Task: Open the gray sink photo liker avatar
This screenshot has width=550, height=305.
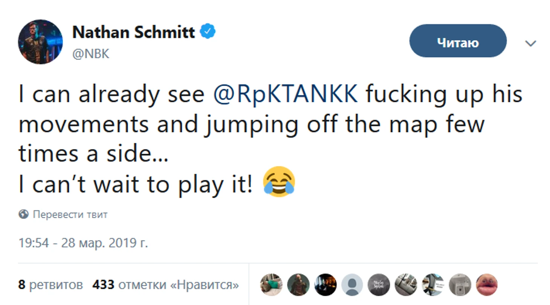Action: [x=460, y=284]
